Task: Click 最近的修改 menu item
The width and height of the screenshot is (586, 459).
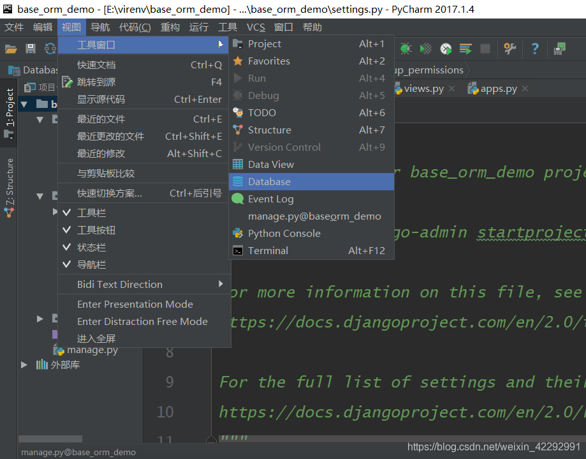Action: (x=144, y=153)
